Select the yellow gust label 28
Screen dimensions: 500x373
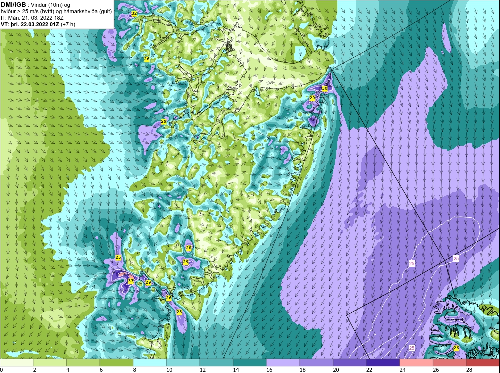189,248
